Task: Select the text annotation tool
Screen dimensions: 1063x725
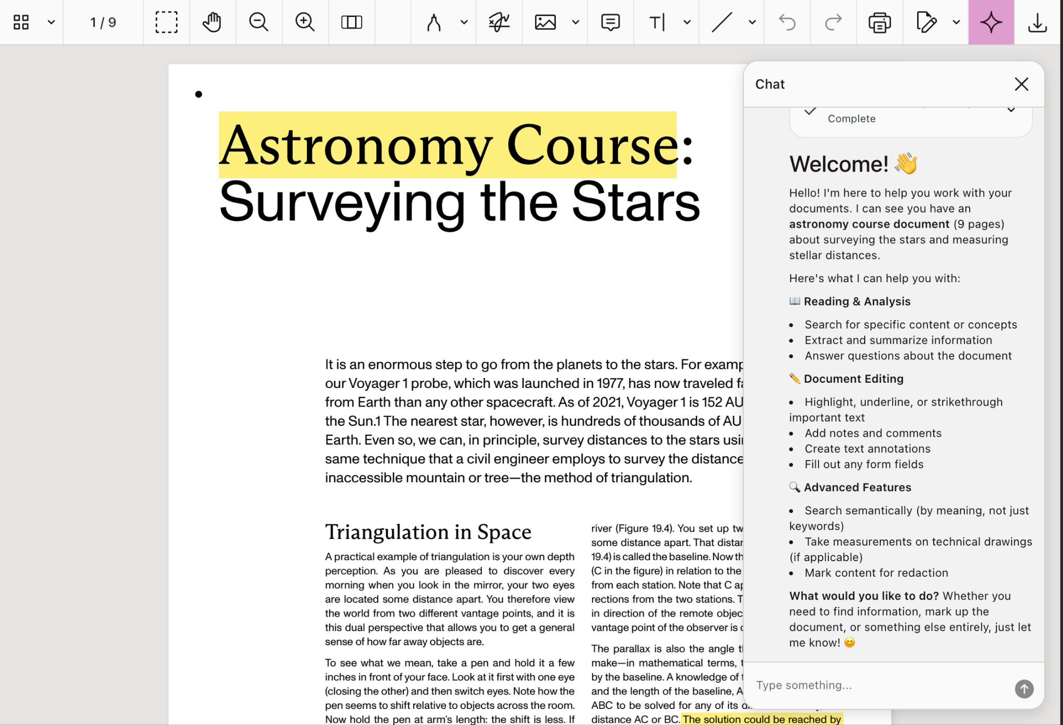Action: [657, 22]
